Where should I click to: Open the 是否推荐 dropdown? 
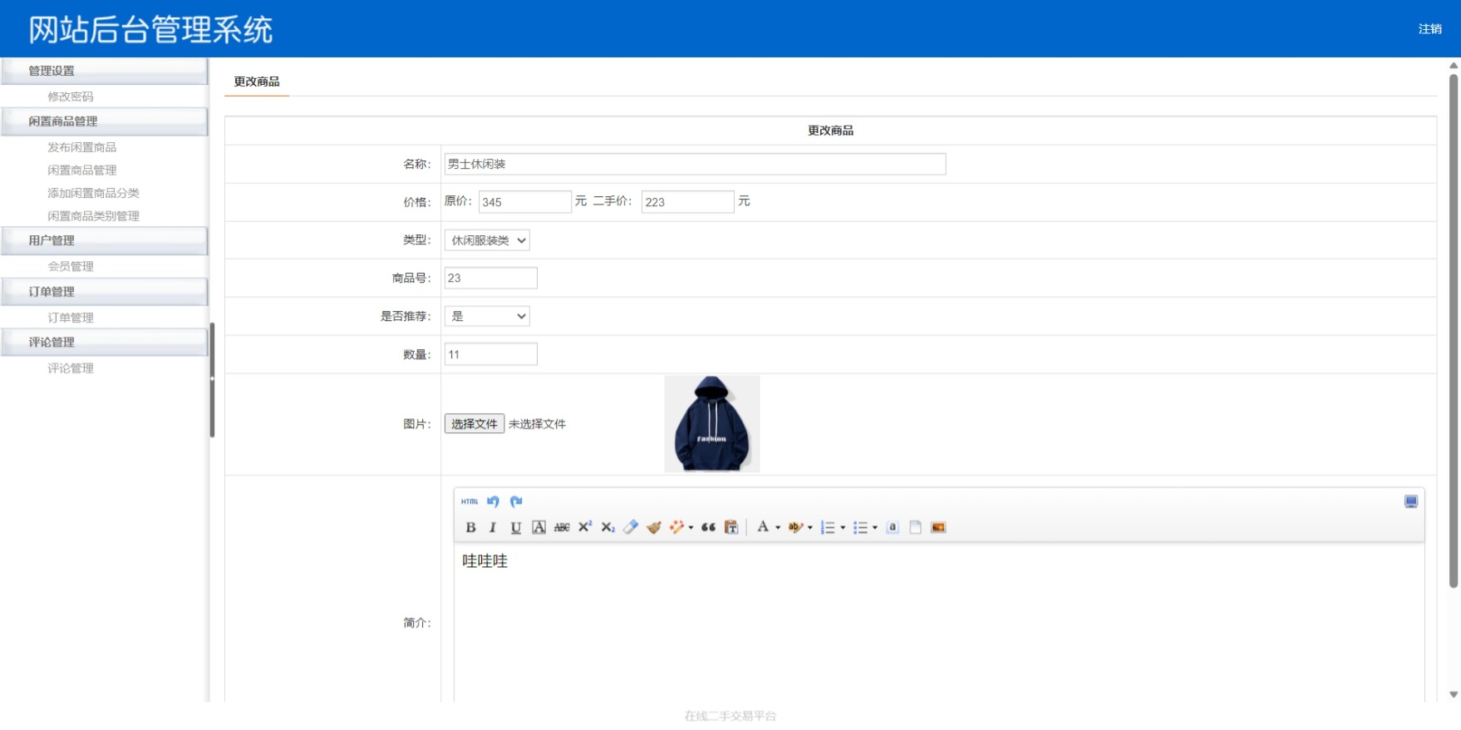click(487, 316)
